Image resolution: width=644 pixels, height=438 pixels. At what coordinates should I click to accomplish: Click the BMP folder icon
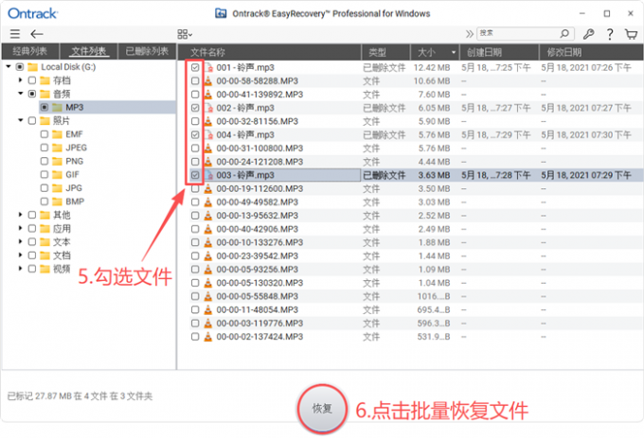coord(58,201)
